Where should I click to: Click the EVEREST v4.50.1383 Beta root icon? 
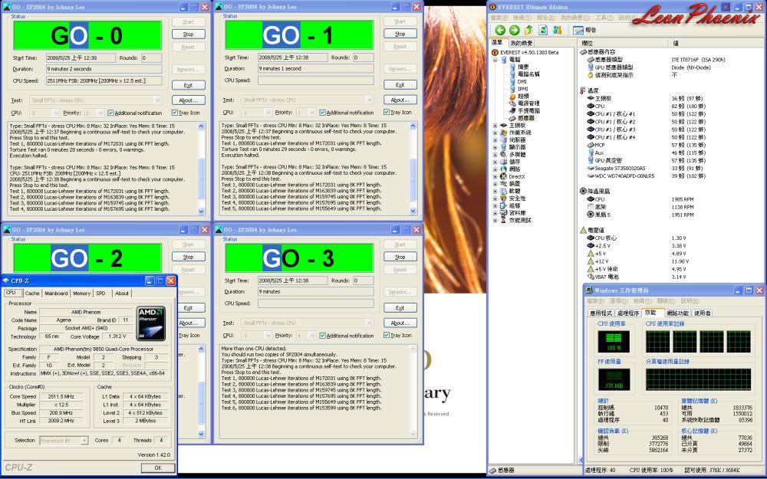click(495, 52)
